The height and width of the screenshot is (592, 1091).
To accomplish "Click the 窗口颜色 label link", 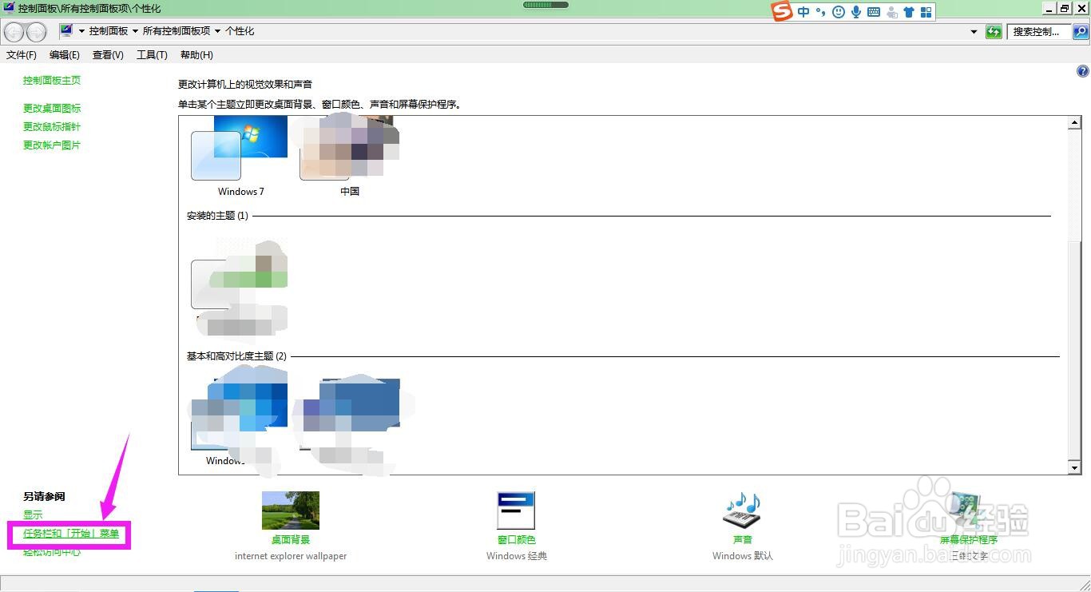I will point(516,540).
